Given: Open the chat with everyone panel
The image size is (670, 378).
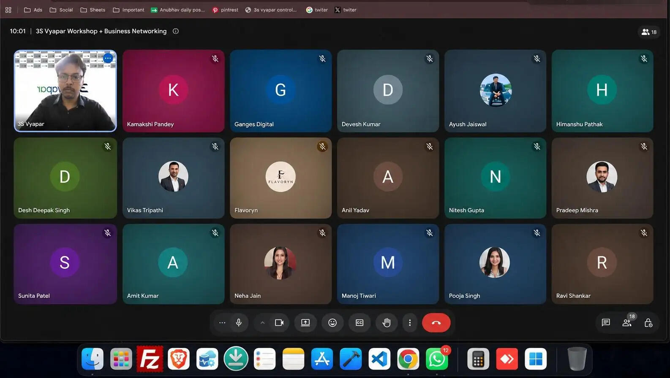Looking at the screenshot, I should pyautogui.click(x=605, y=323).
